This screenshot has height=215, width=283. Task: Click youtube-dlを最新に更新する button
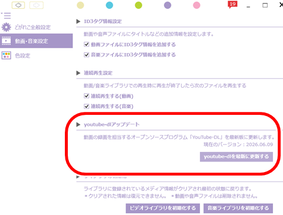[x=236, y=157]
